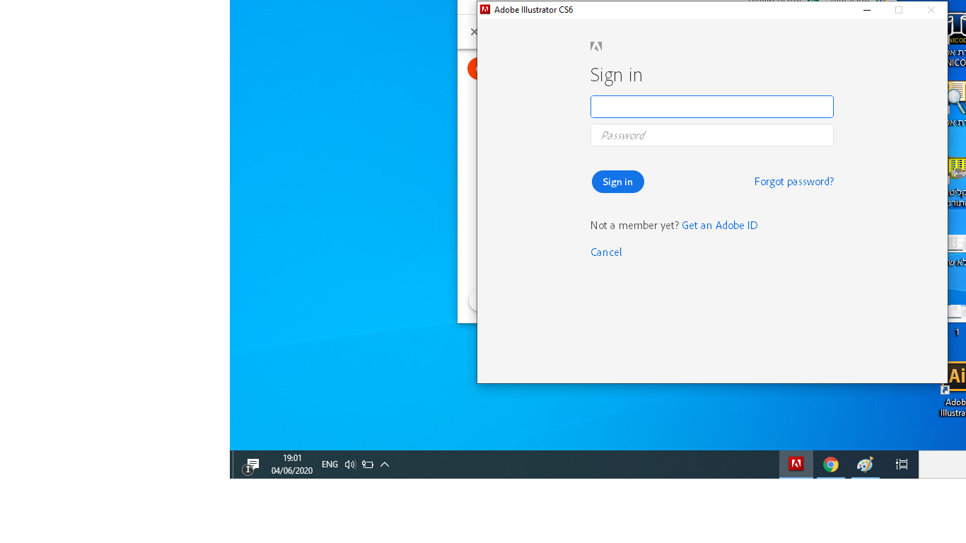Screen dimensions: 966x543
Task: Click the Adobe Illustrator CS6 title bar icon
Action: point(485,10)
